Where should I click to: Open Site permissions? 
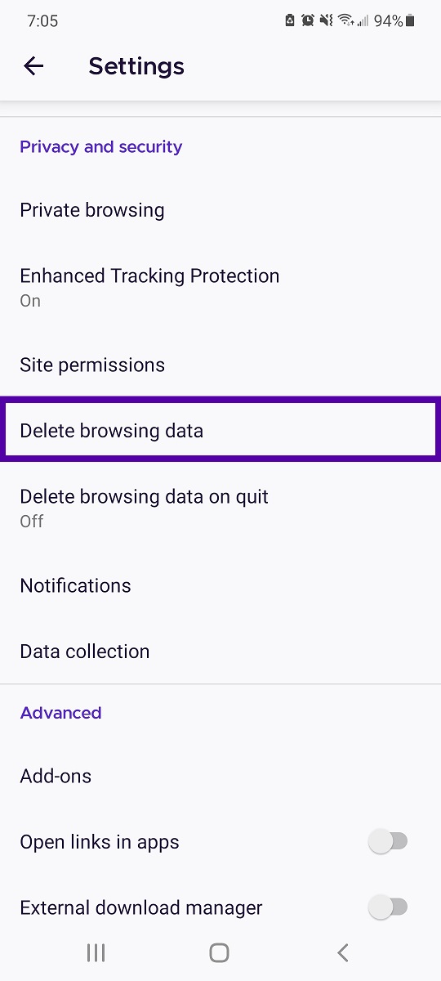[220, 365]
